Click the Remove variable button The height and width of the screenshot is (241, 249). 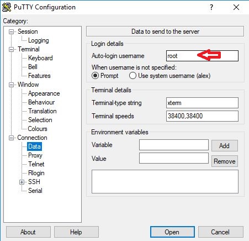click(225, 161)
